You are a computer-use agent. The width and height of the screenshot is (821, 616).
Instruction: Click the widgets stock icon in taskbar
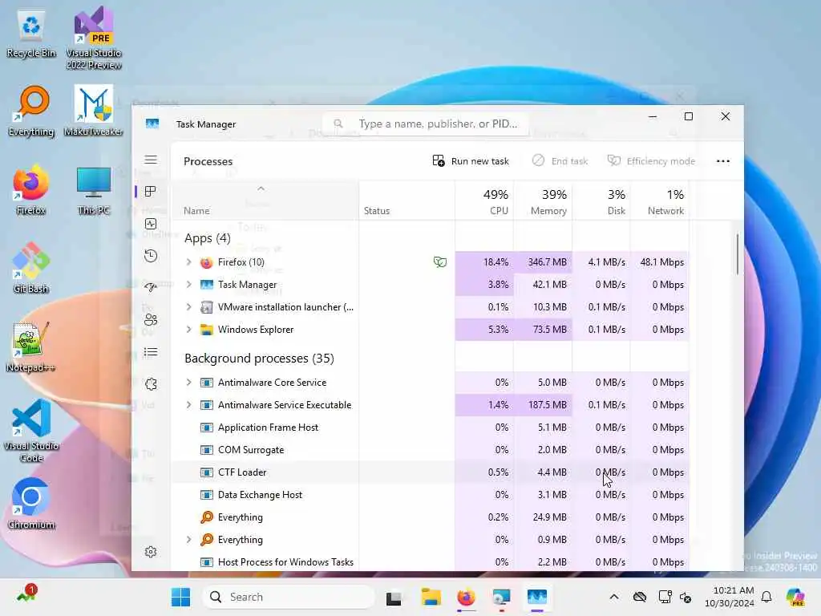click(x=25, y=595)
